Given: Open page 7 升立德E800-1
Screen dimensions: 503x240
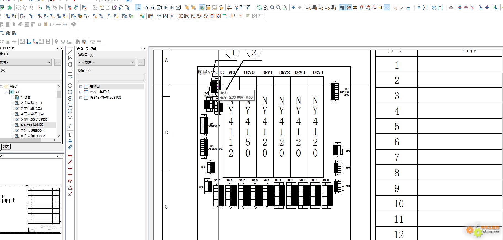Looking at the screenshot, I should click(x=33, y=131).
